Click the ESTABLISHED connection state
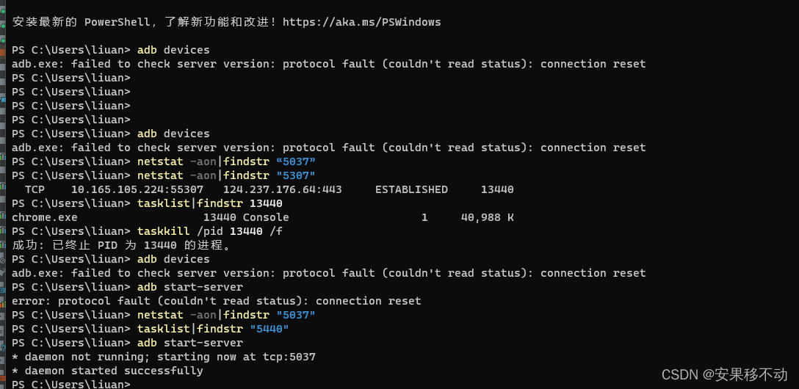This screenshot has width=799, height=389. click(412, 189)
